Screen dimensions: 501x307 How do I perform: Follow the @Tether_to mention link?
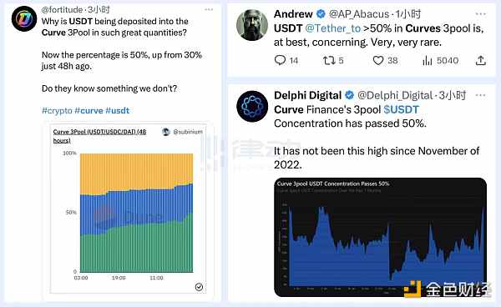(333, 28)
